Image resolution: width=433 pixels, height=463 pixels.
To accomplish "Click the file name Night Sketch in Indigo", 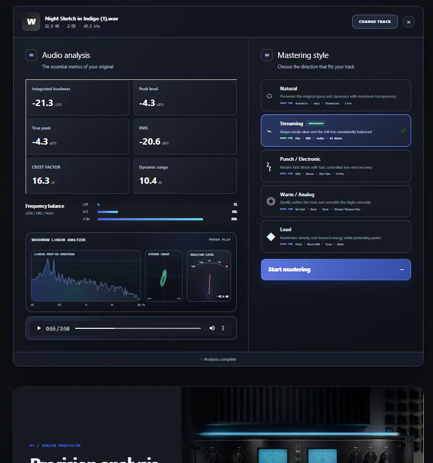I will click(x=81, y=19).
